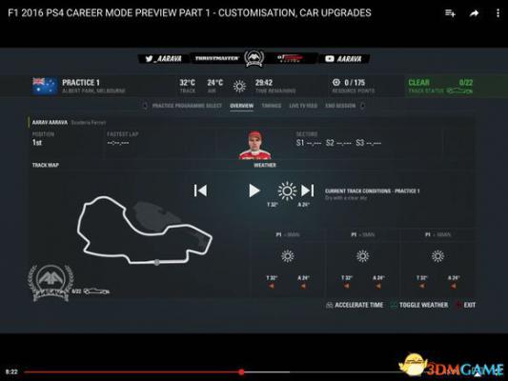Open the three-dot video options menu
Image resolution: width=508 pixels, height=381 pixels.
(x=498, y=13)
